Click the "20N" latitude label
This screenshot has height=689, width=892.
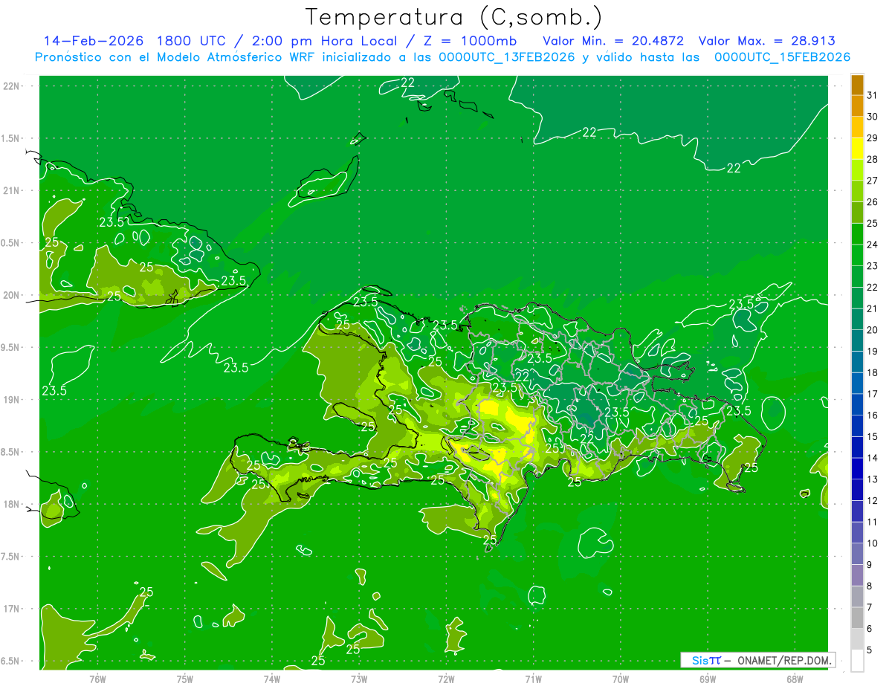pyautogui.click(x=10, y=295)
